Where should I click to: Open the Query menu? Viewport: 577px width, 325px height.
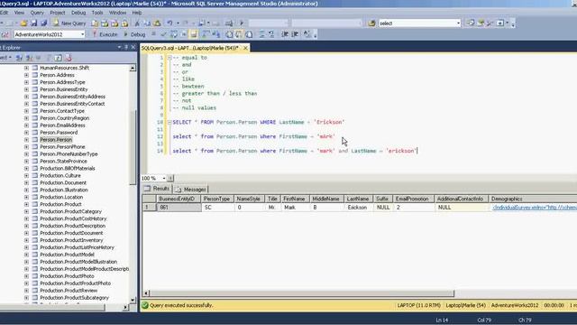point(37,13)
